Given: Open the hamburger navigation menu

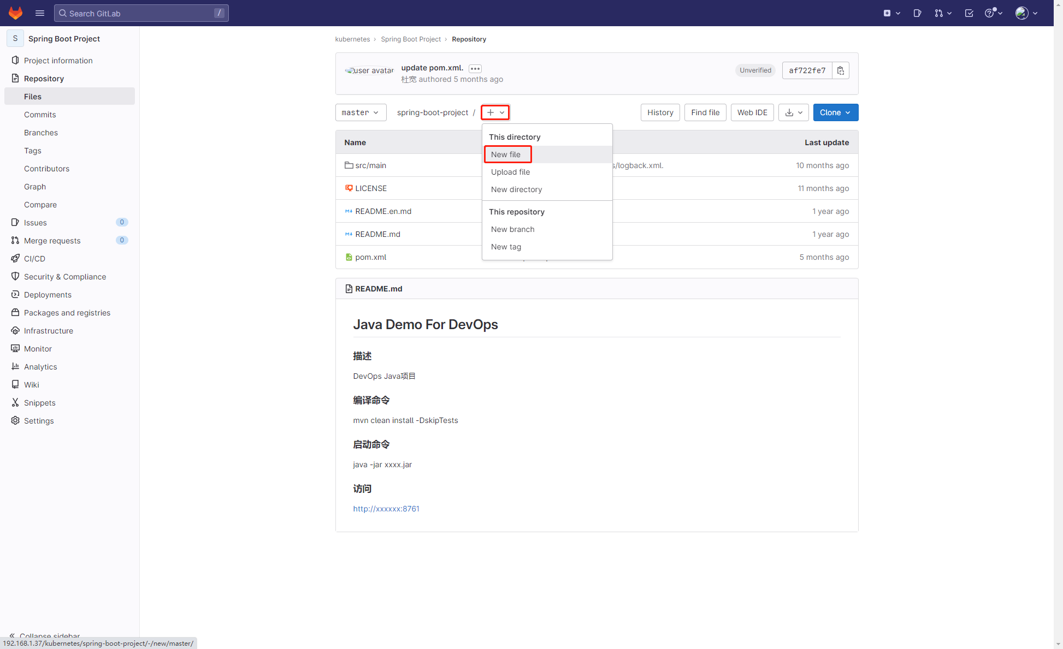Looking at the screenshot, I should (x=40, y=13).
